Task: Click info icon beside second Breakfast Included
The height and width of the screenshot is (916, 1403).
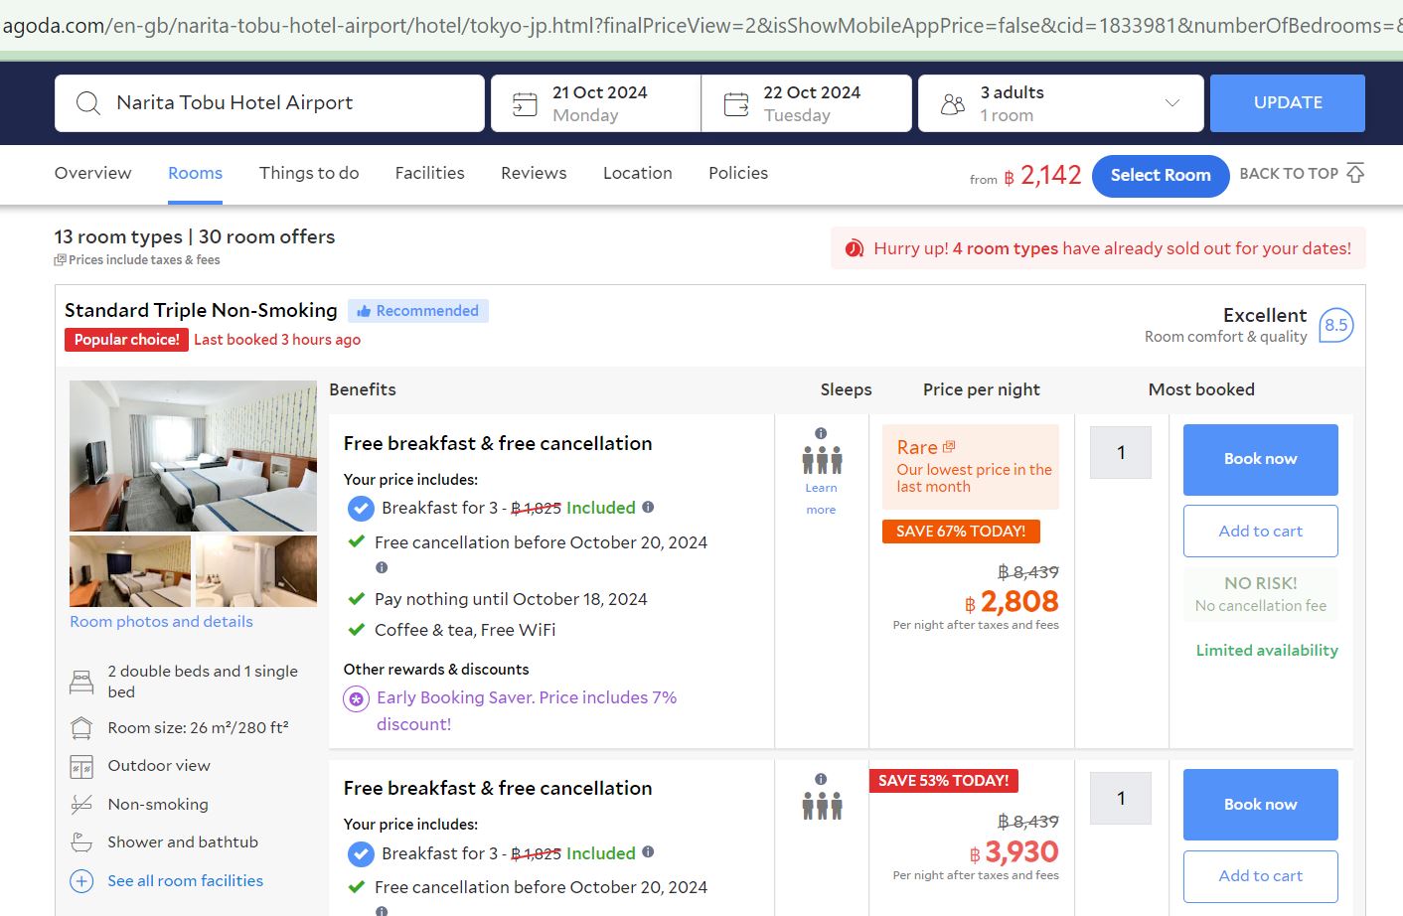Action: 648,851
